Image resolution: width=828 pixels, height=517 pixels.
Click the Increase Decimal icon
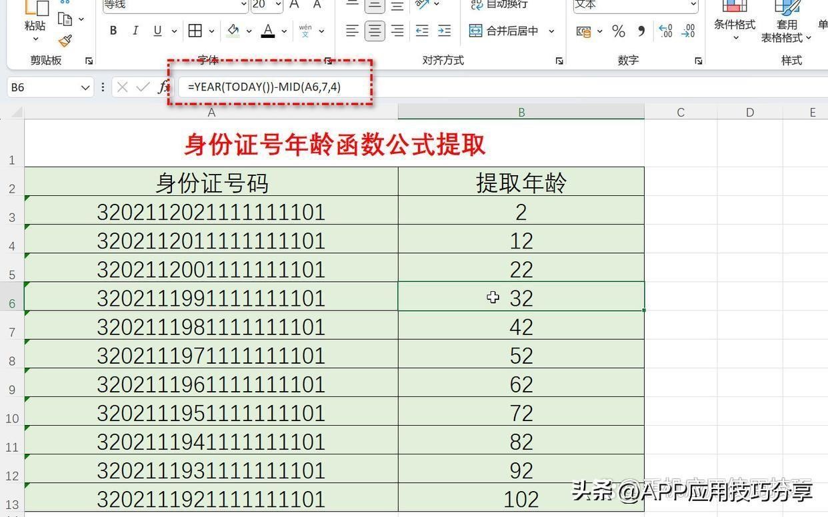(x=665, y=31)
